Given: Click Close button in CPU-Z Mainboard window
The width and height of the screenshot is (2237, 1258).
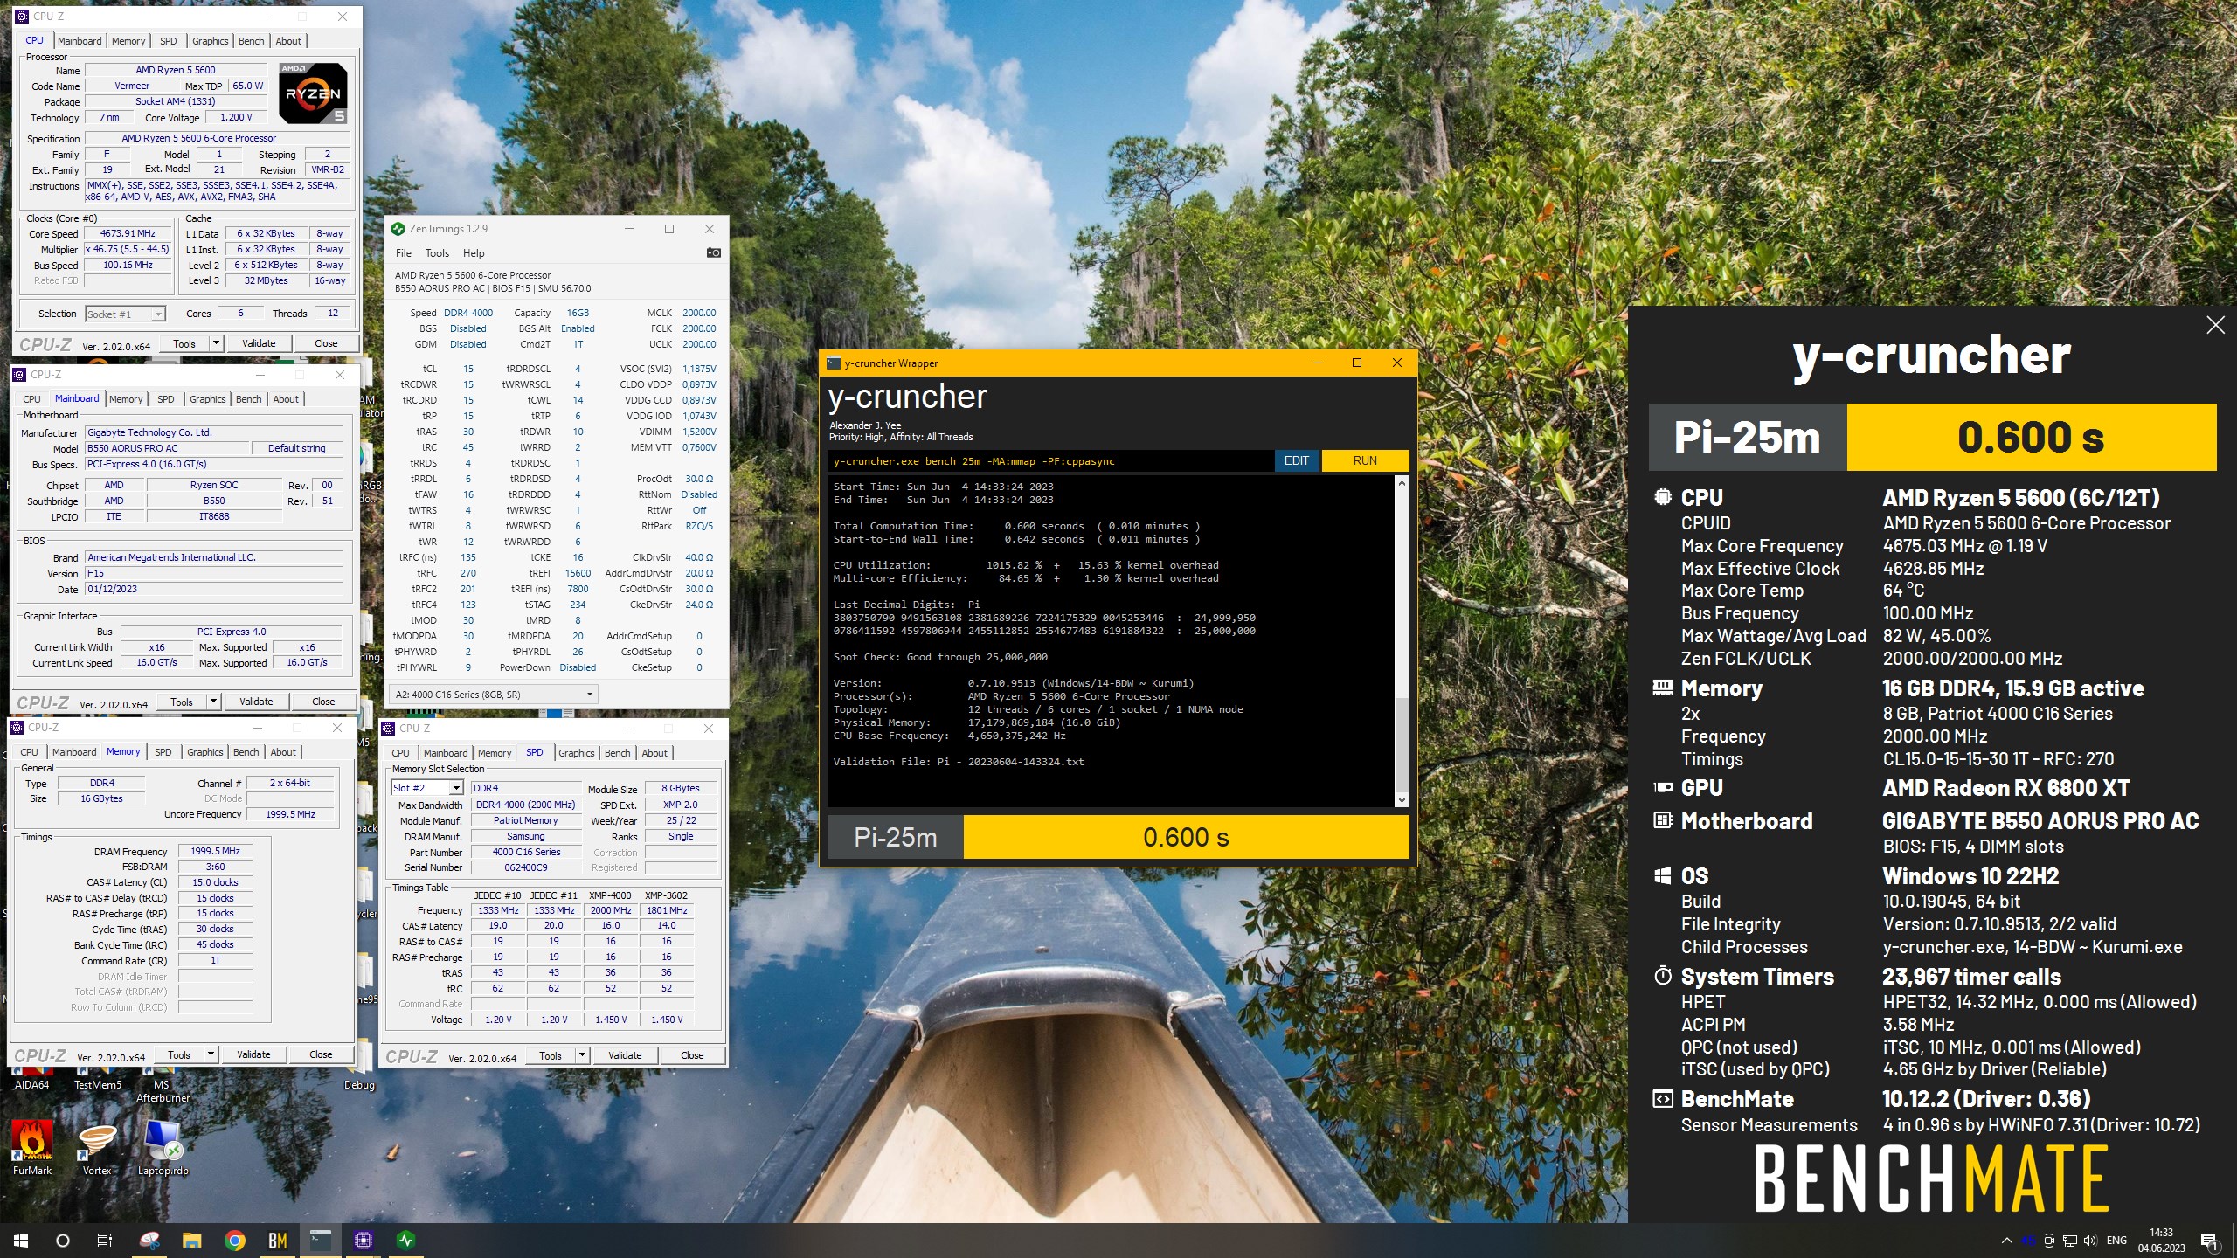Looking at the screenshot, I should pyautogui.click(x=323, y=702).
